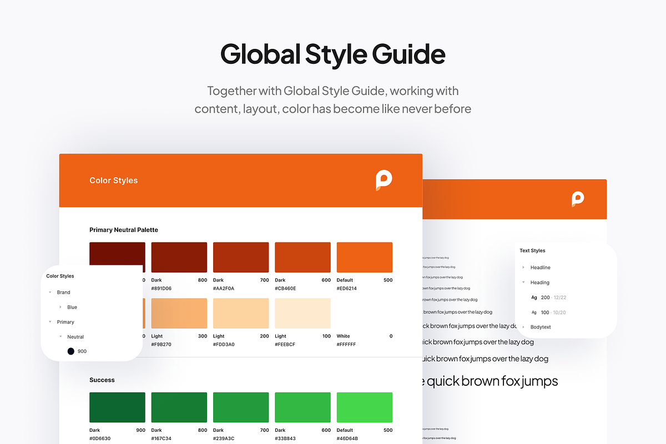Click the large "quick brown fox jumps" sample text
The height and width of the screenshot is (444, 666).
point(492,381)
